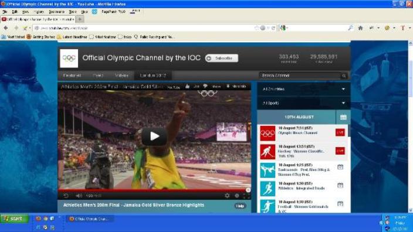The height and width of the screenshot is (232, 413).
Task: Switch to the Feed channel tab
Action: tap(98, 76)
